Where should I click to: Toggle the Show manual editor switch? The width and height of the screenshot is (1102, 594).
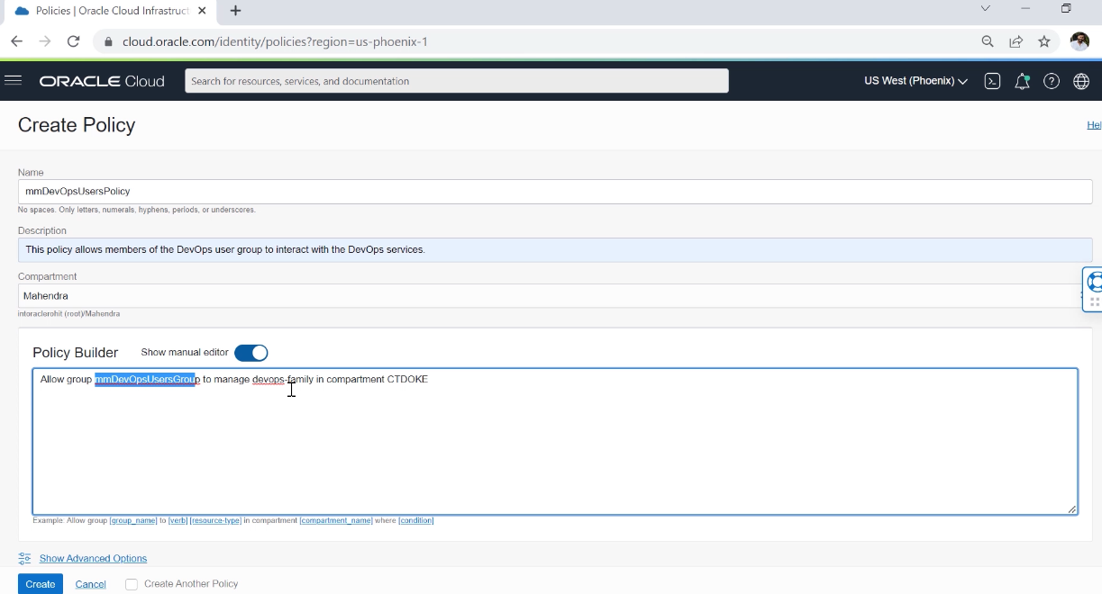point(250,353)
